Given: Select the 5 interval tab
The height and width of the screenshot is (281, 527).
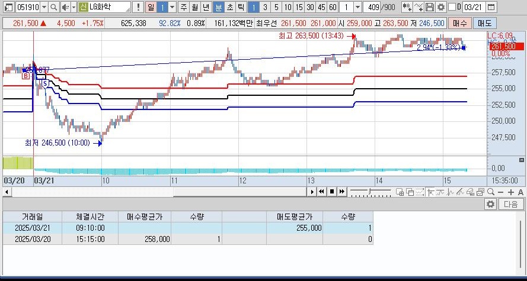Looking at the screenshot, I should pos(276,7).
